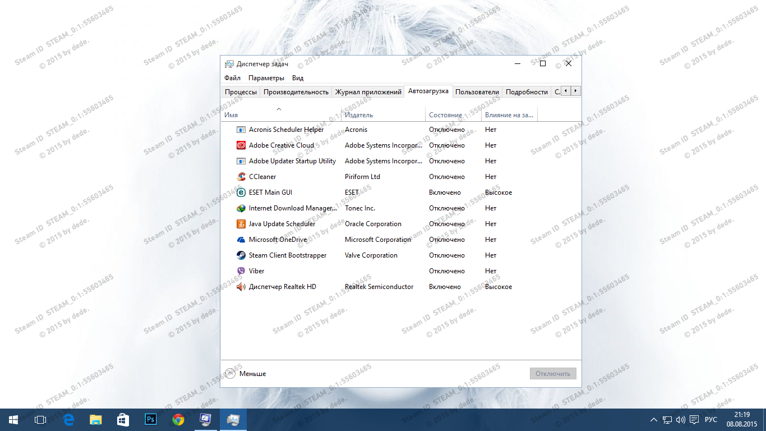Click Включено status in the ESET row
Screen dimensions: 766x431
pos(445,192)
